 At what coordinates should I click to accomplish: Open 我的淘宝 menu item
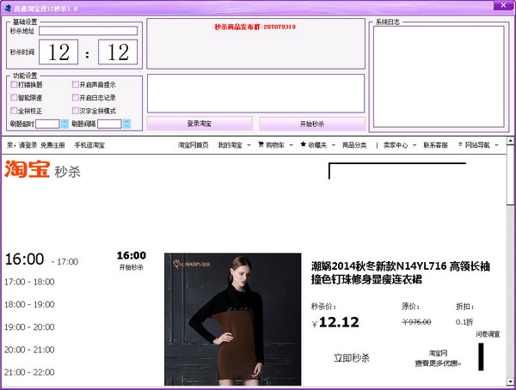click(230, 145)
